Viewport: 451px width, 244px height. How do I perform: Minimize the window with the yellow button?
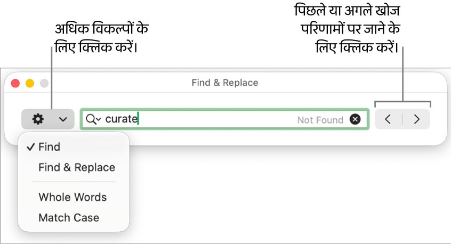click(x=30, y=83)
